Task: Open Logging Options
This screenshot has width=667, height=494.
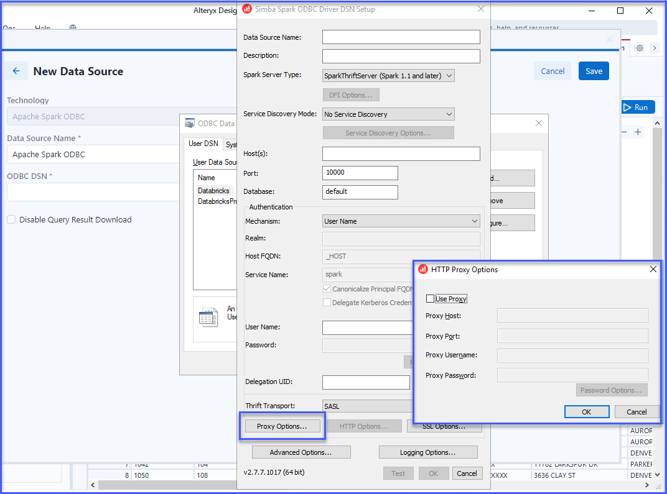Action: tap(427, 452)
